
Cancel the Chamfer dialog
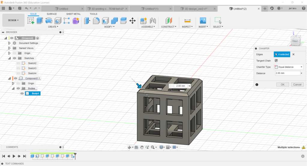pos(297,85)
